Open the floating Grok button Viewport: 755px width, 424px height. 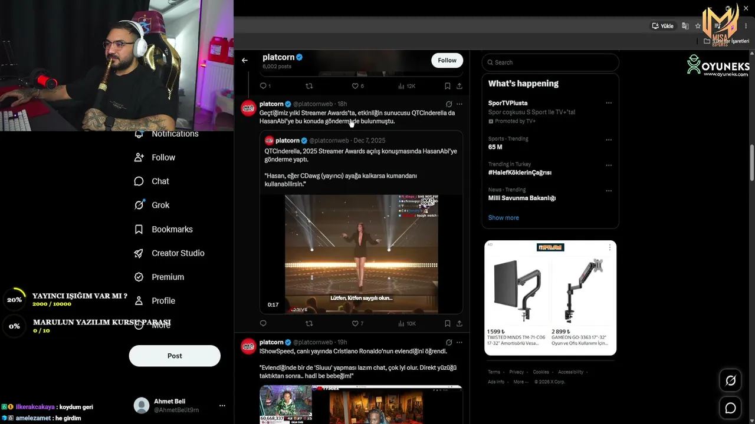click(x=730, y=381)
